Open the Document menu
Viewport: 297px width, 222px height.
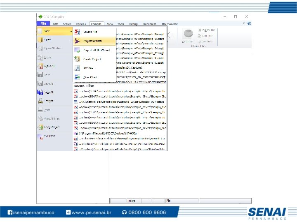150,24
